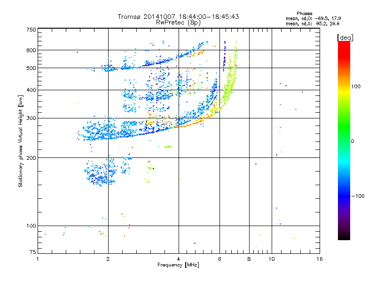Screen dimensions: 376x282
Task: Click the 'Phases' heading at top right
Action: coord(304,14)
